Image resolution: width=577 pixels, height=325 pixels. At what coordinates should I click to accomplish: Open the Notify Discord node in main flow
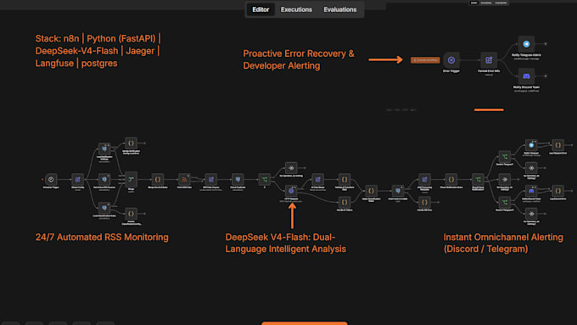[531, 191]
